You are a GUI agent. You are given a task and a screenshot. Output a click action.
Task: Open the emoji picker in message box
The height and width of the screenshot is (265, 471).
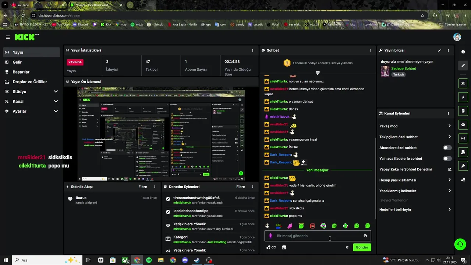point(365,236)
